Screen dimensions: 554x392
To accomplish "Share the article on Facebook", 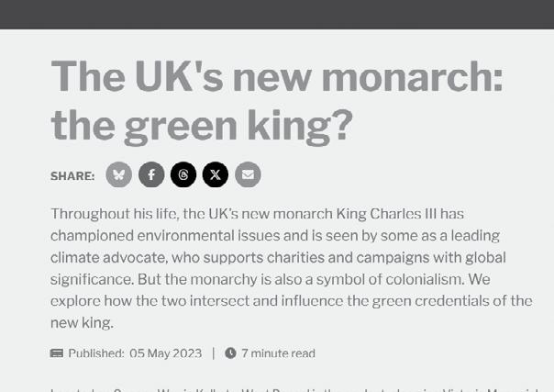I will click(151, 174).
